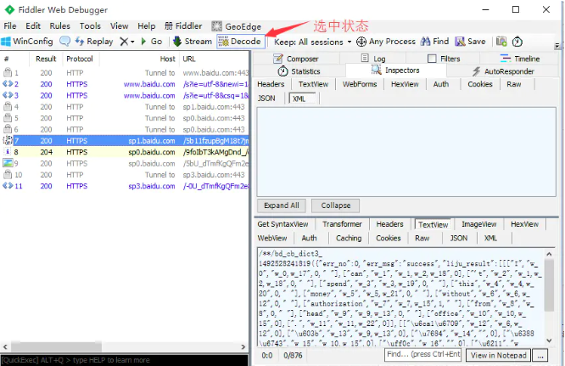Open the response Transformer tab
The image size is (565, 366).
(342, 224)
